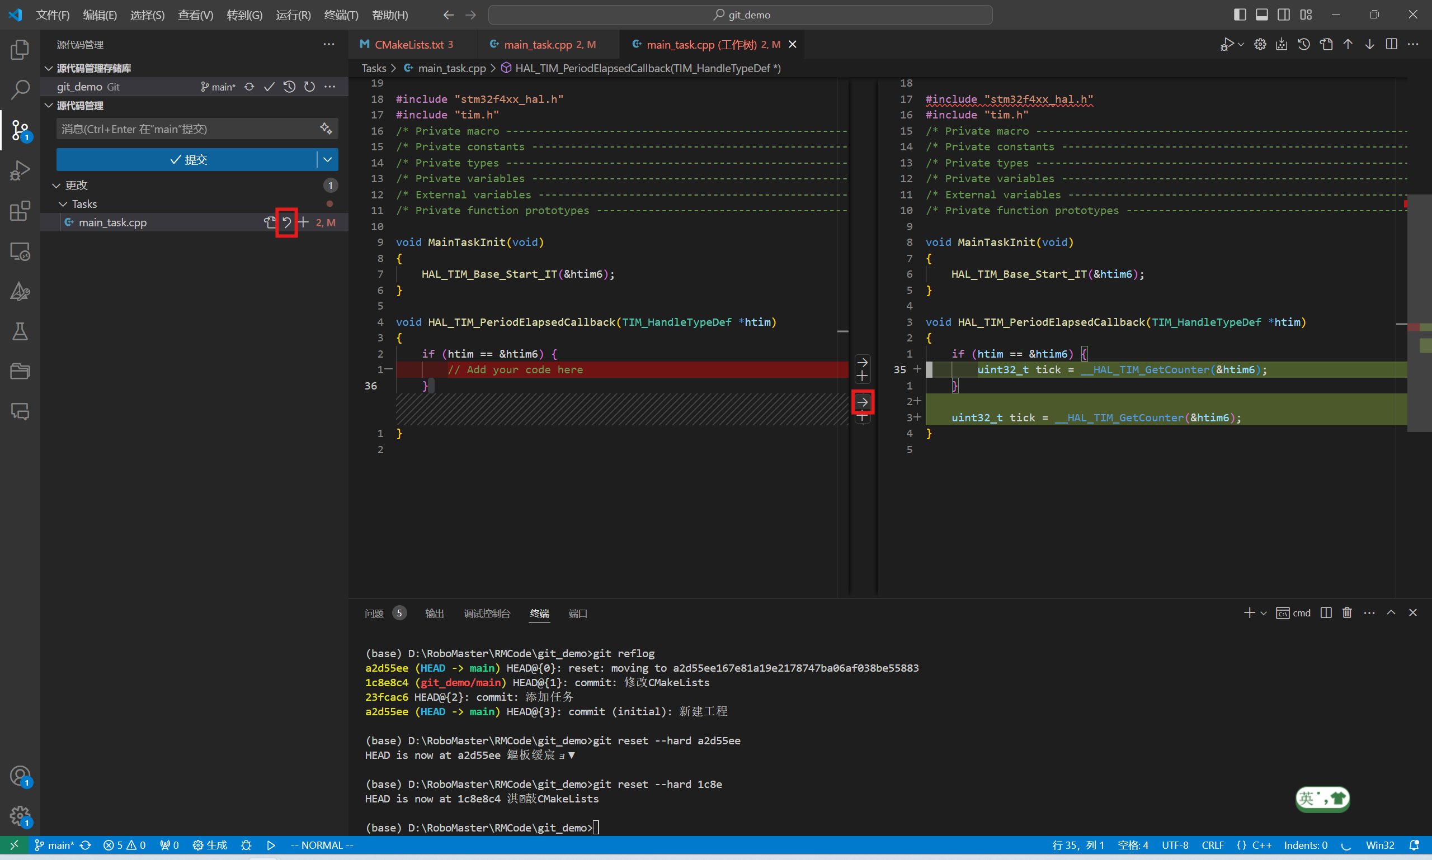The height and width of the screenshot is (860, 1432).
Task: Collapse the 更改 changes group
Action: pyautogui.click(x=56, y=186)
